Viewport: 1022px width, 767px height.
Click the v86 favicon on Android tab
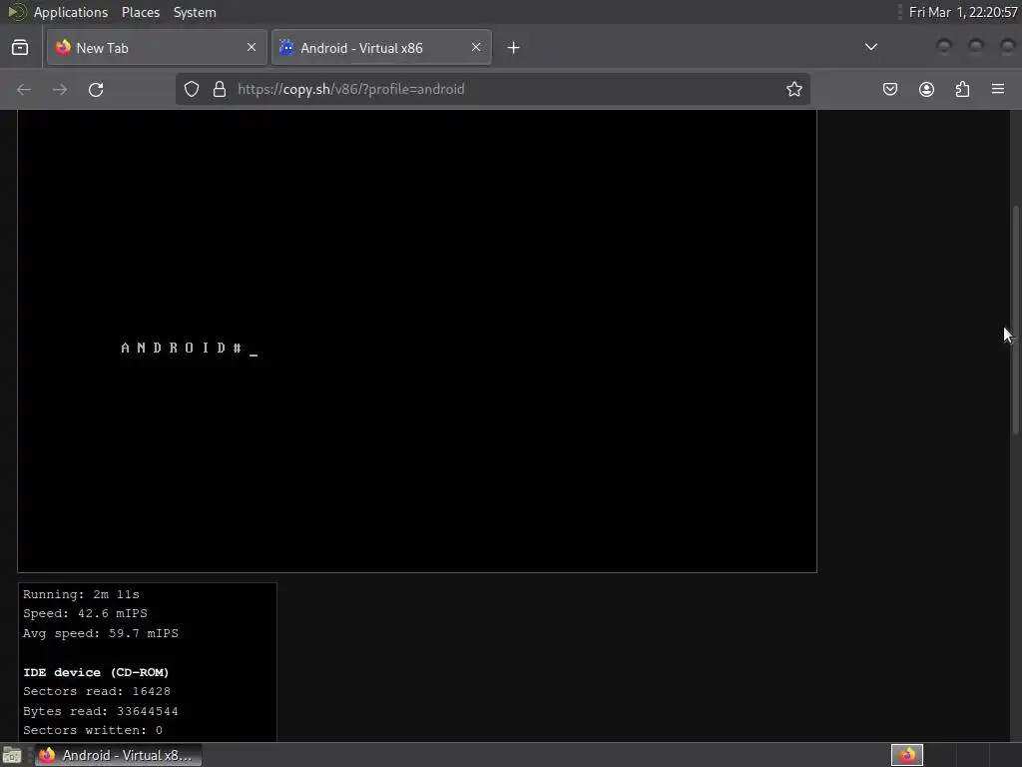click(x=286, y=47)
